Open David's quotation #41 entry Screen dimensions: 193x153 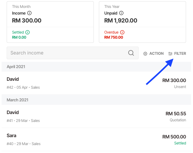(96, 116)
